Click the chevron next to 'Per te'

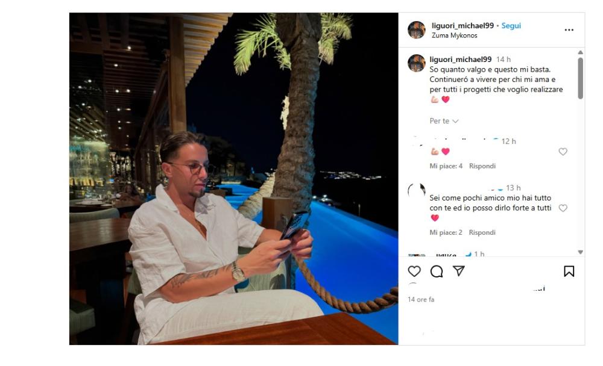point(455,122)
